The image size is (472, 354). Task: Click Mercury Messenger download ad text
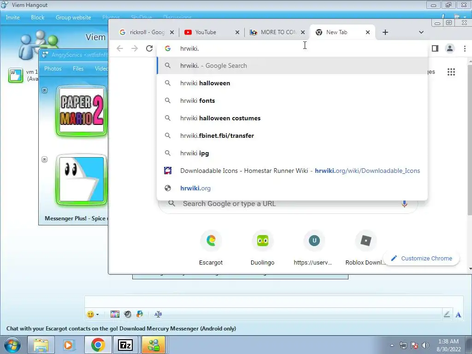pyautogui.click(x=121, y=328)
